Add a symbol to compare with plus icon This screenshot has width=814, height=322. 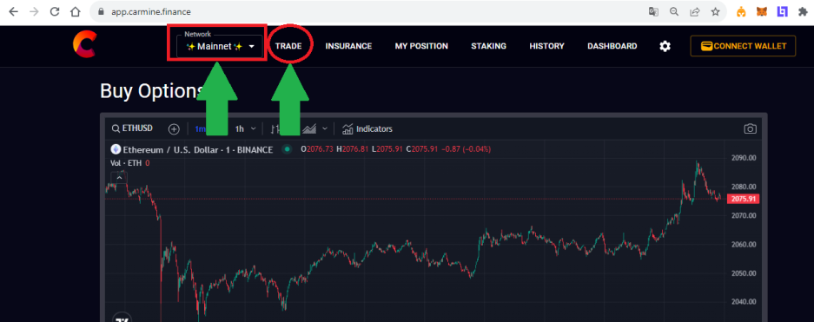(x=174, y=129)
